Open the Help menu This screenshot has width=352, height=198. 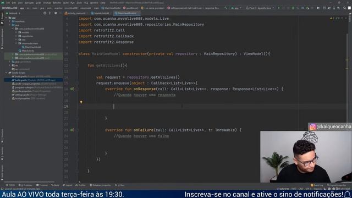[103, 3]
